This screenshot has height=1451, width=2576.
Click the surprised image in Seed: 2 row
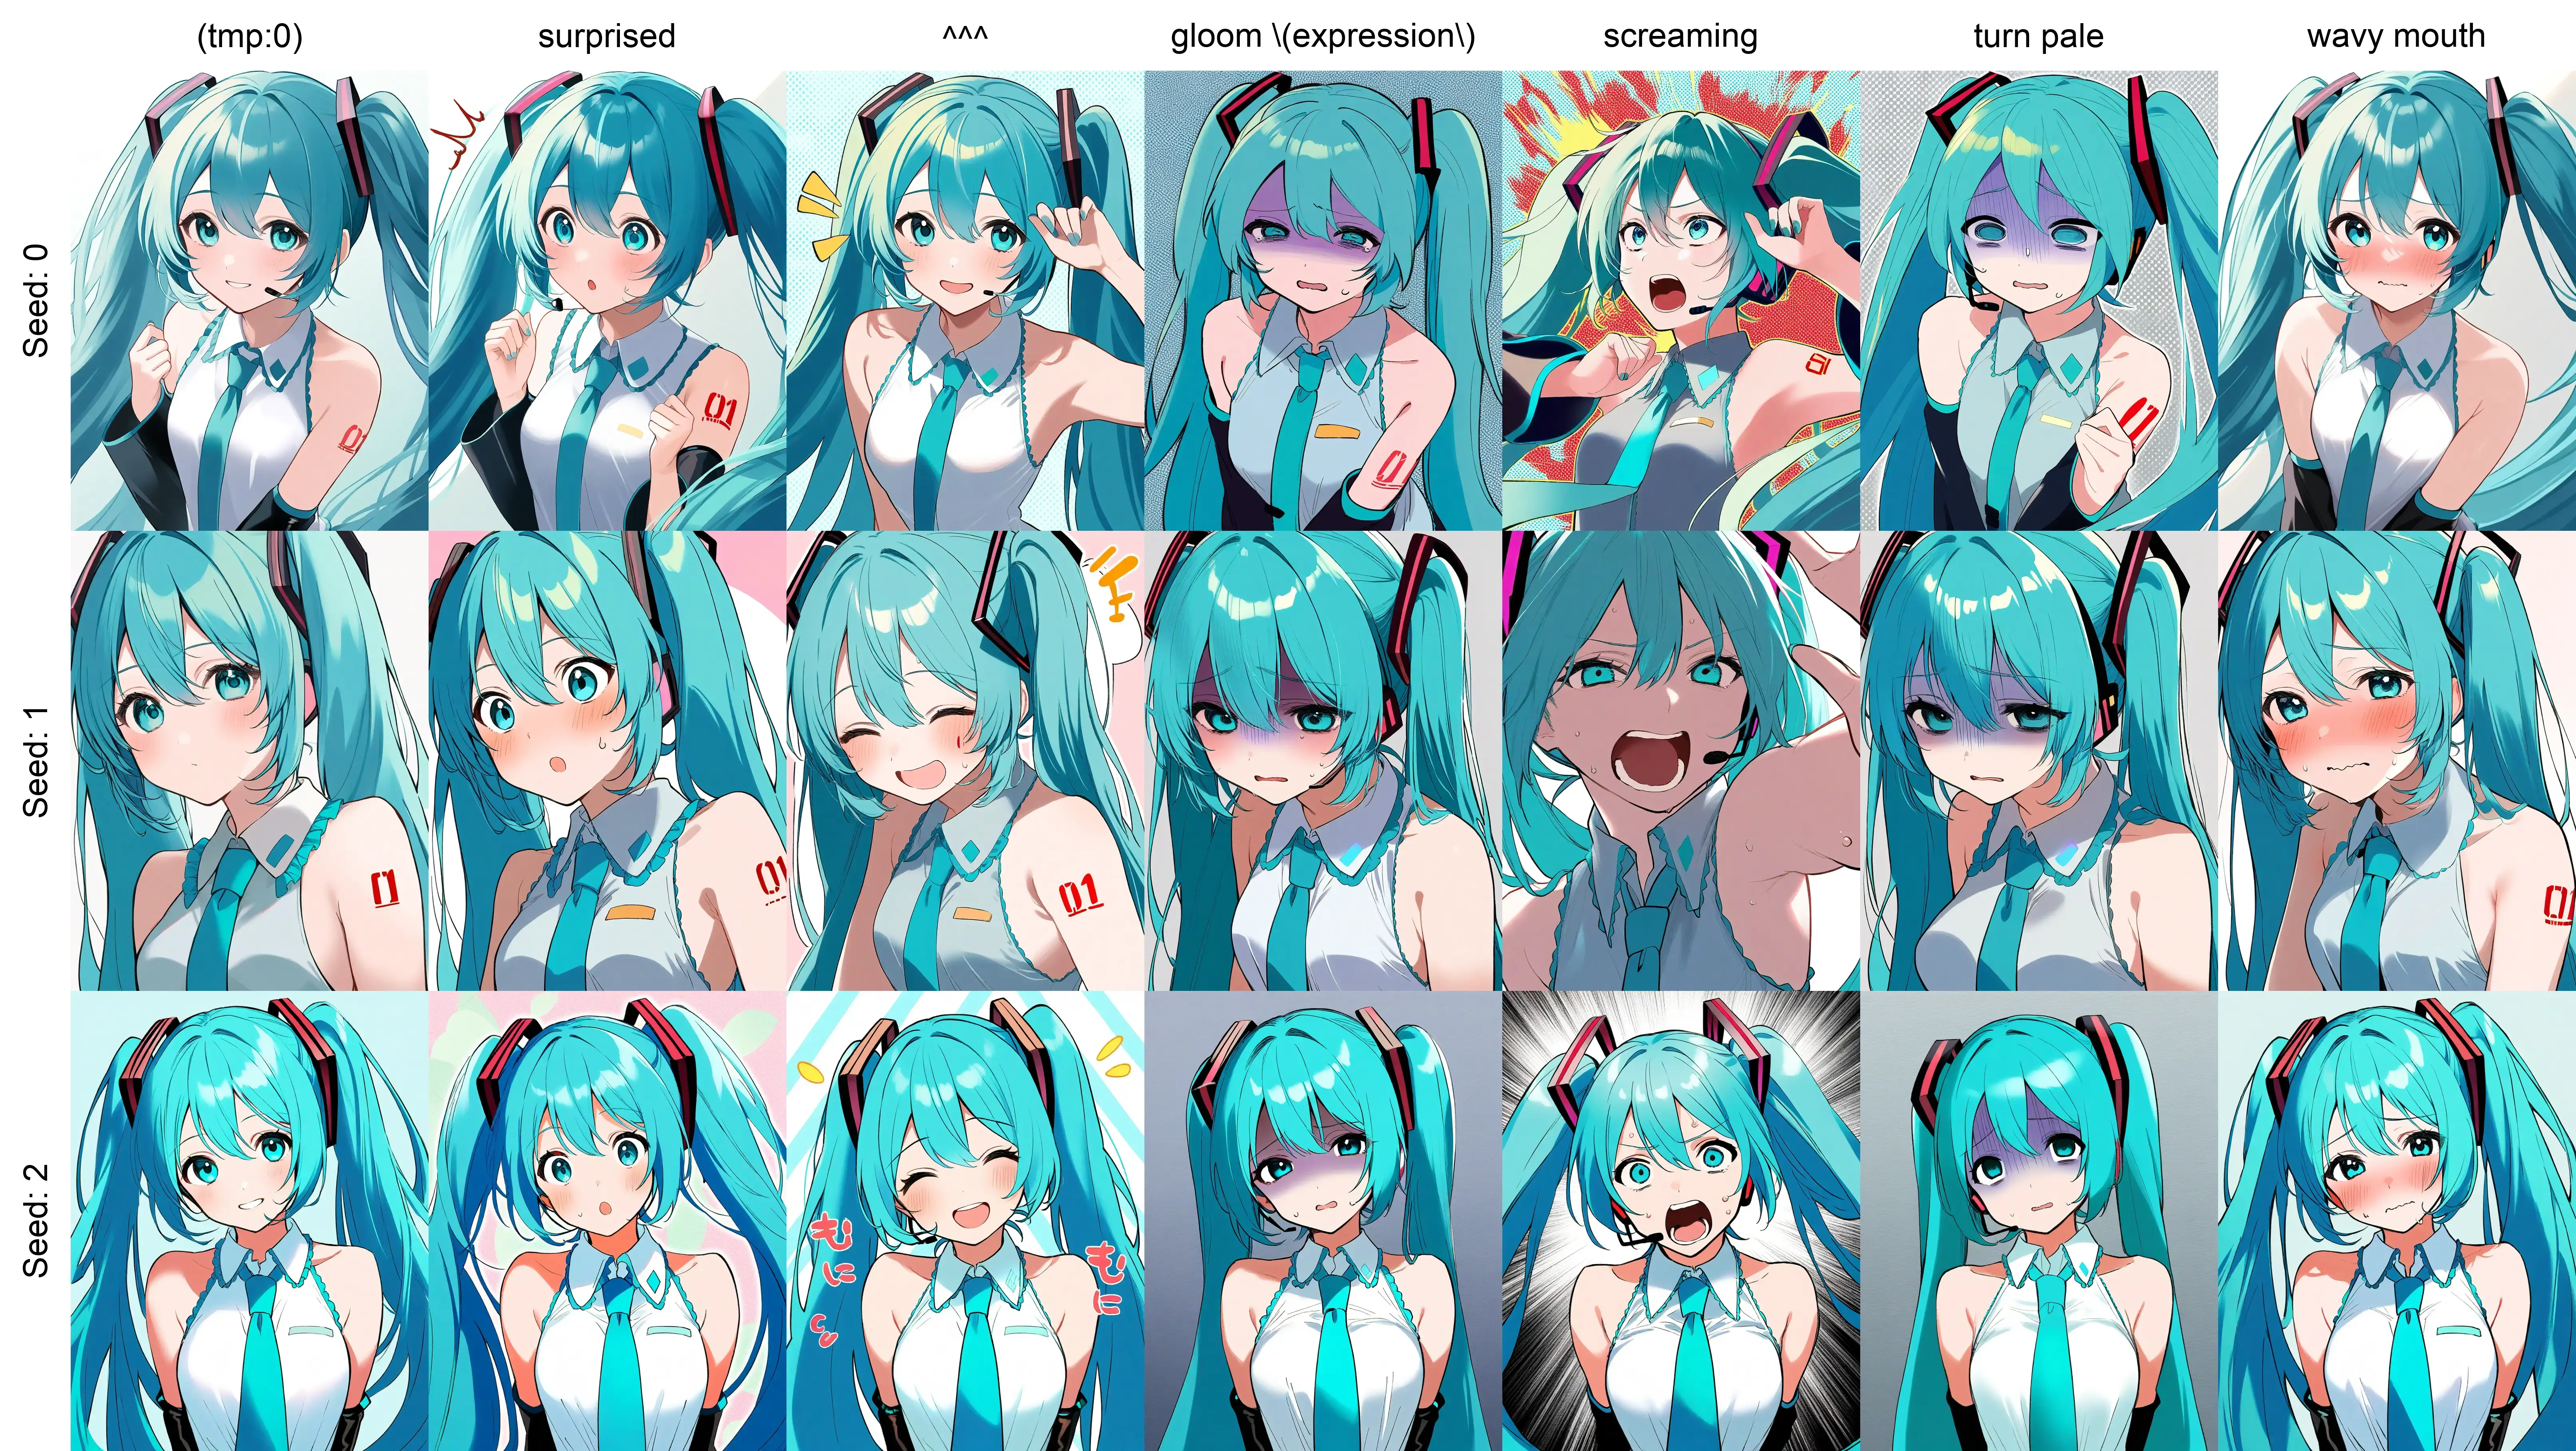click(608, 1220)
